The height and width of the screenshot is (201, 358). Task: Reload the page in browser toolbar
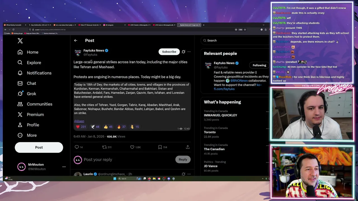(13, 30)
